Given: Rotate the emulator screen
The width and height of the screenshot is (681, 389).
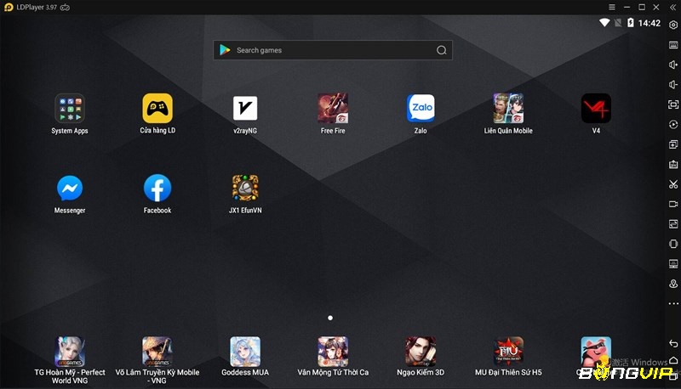Looking at the screenshot, I should [x=673, y=244].
